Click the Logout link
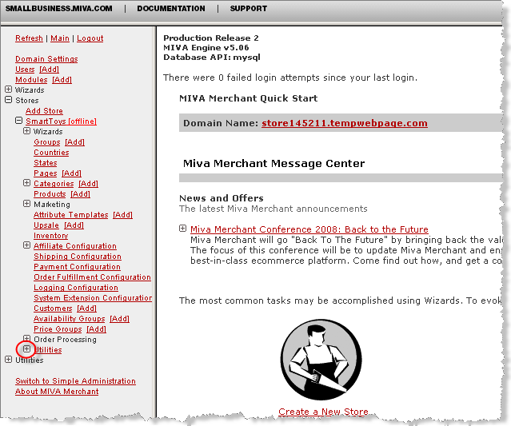The height and width of the screenshot is (426, 511). [x=90, y=38]
